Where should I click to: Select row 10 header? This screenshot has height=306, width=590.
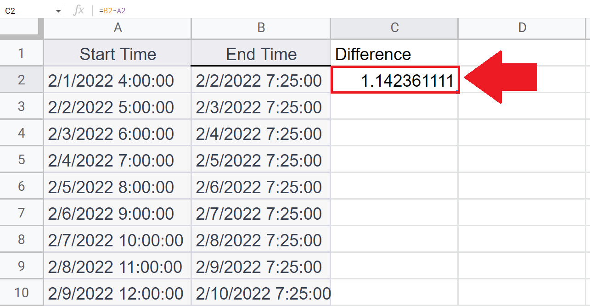[x=22, y=292]
